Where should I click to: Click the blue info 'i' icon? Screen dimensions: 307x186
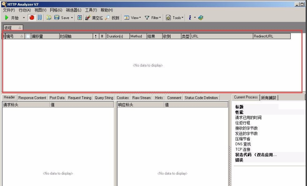tap(190, 18)
